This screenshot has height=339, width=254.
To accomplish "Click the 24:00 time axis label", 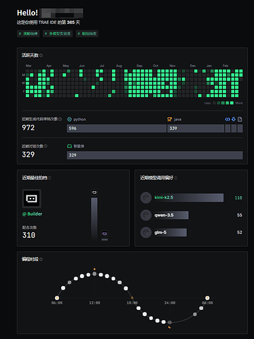I will [x=170, y=303].
